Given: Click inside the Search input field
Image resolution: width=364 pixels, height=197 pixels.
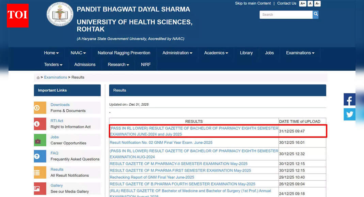Looking at the screenshot, I should 286,15.
